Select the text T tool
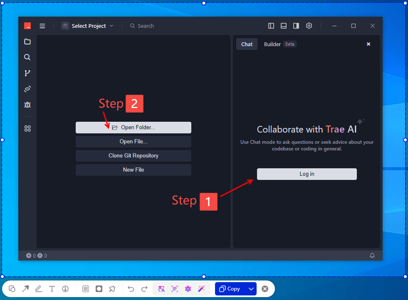Viewport: 408px width, 300px height. tap(52, 289)
